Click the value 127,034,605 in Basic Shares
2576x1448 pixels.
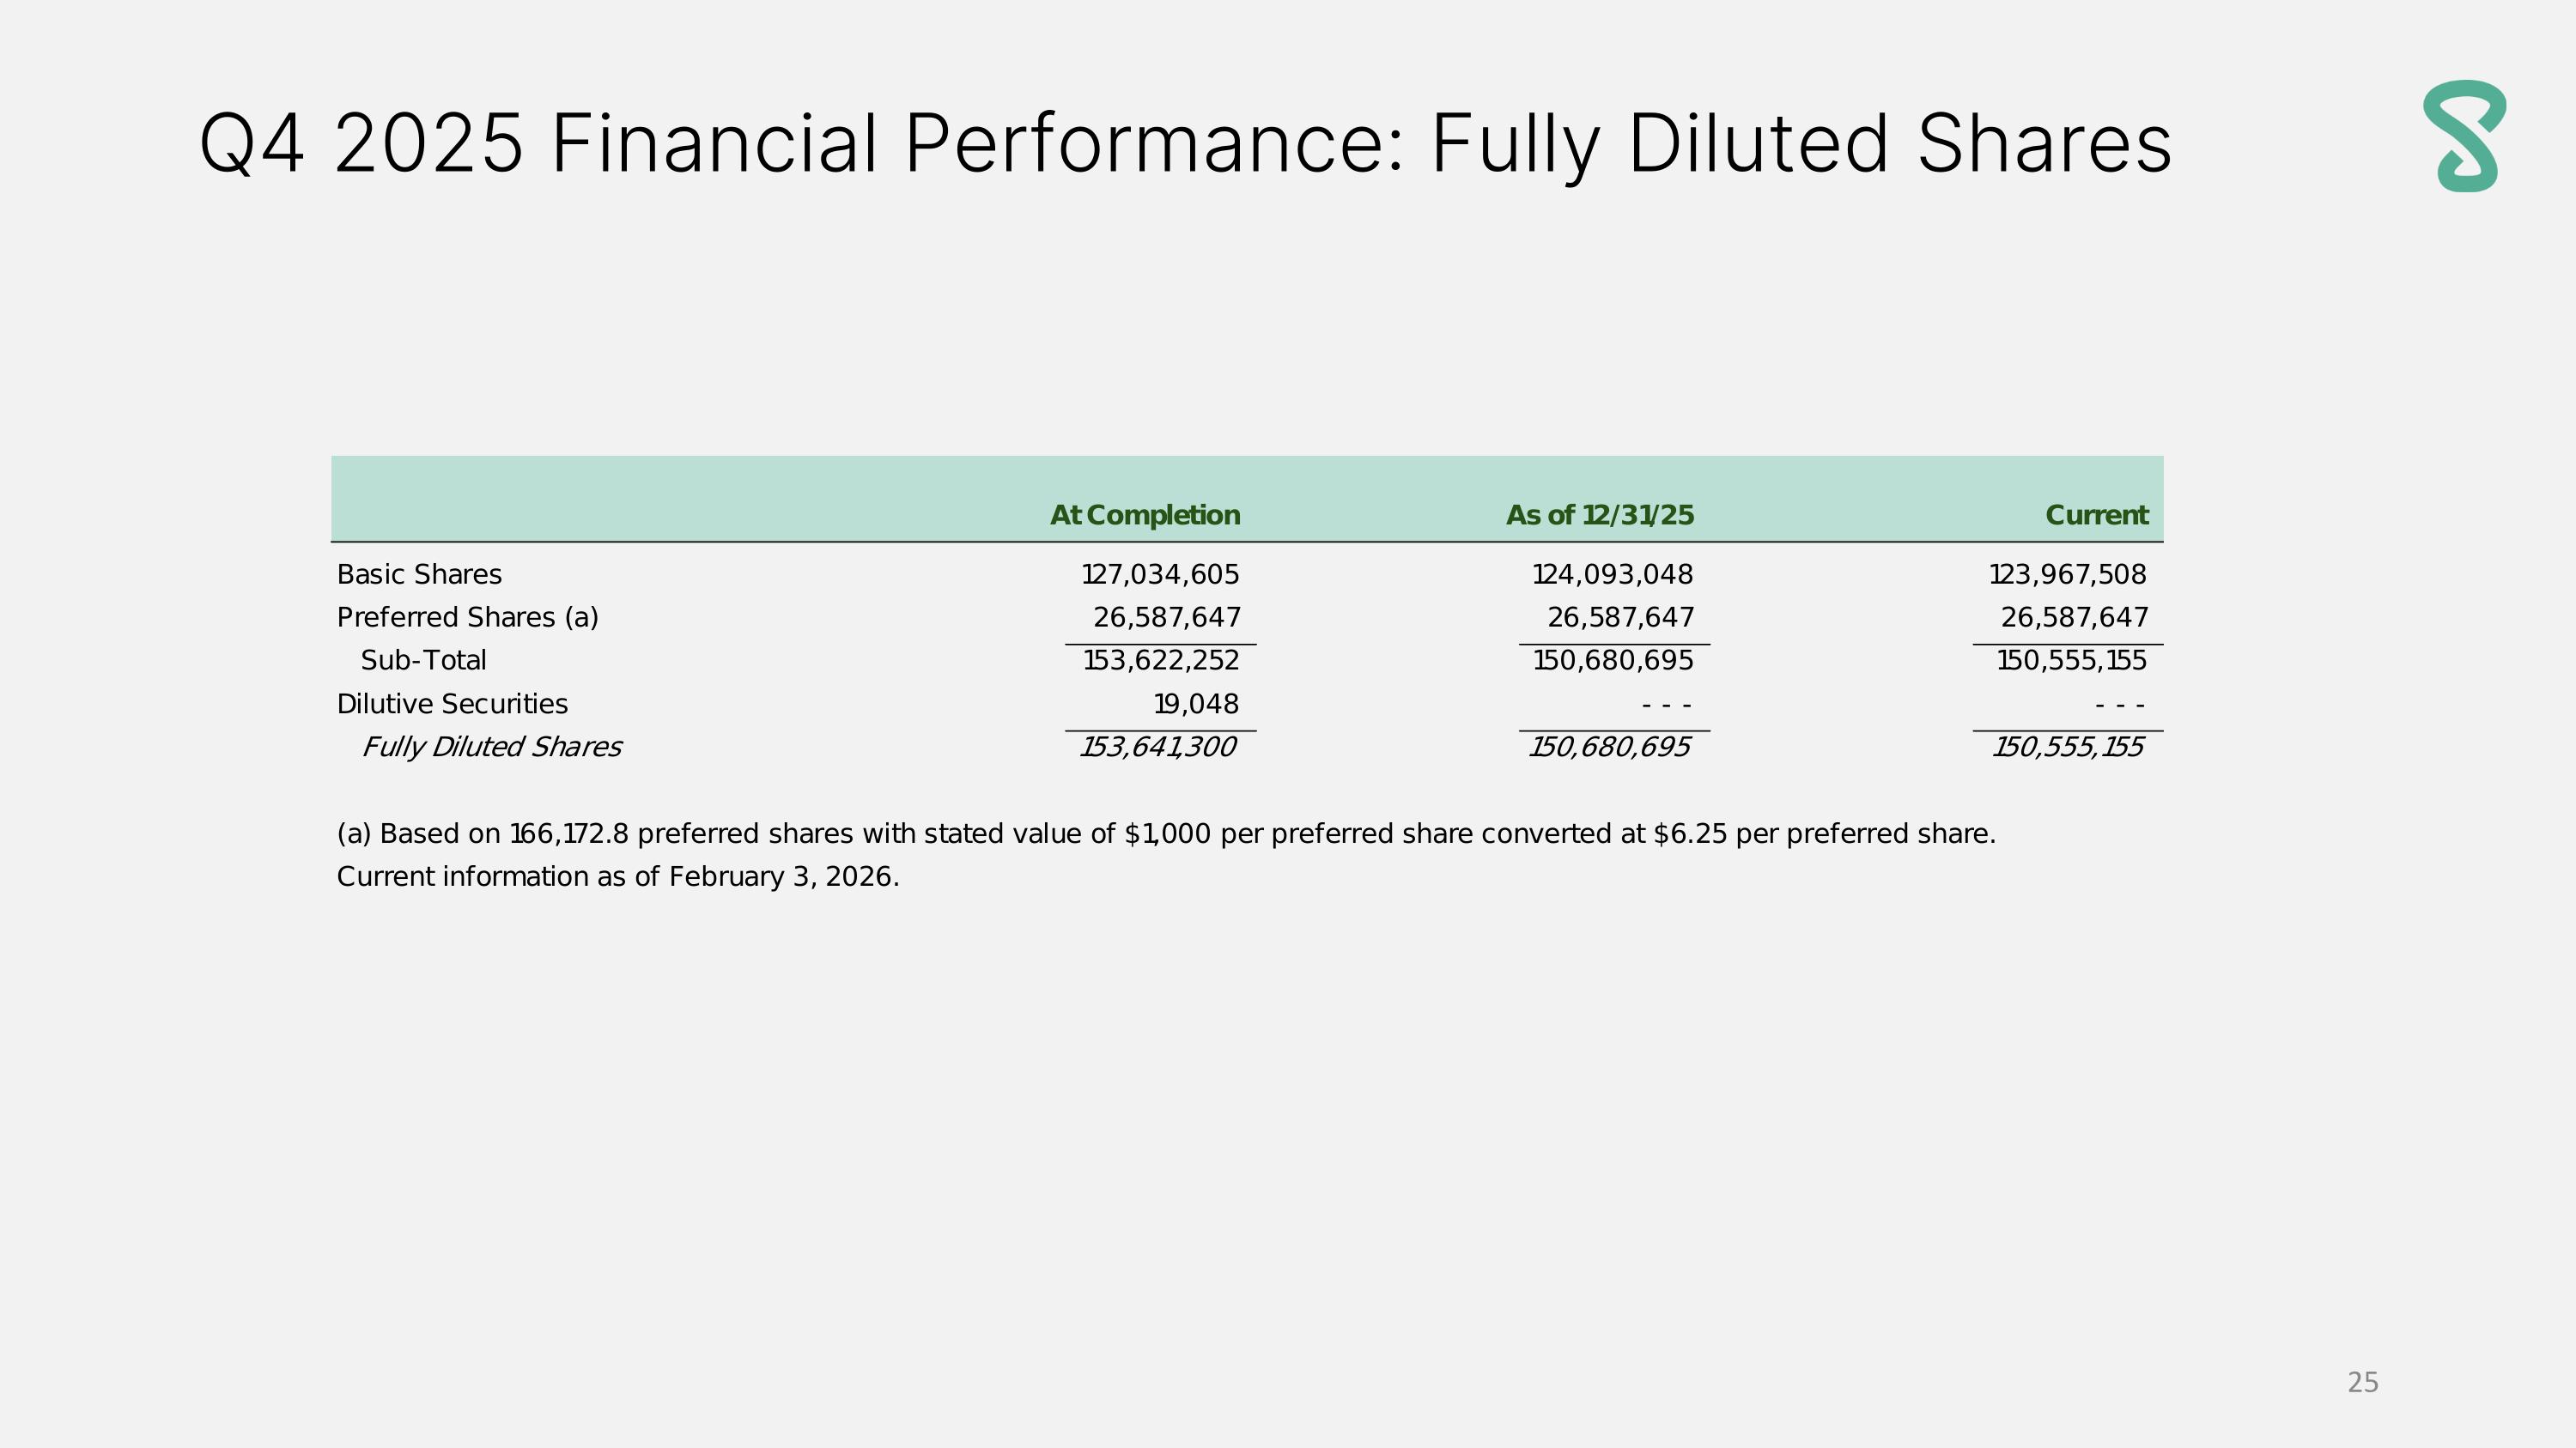pyautogui.click(x=1160, y=574)
